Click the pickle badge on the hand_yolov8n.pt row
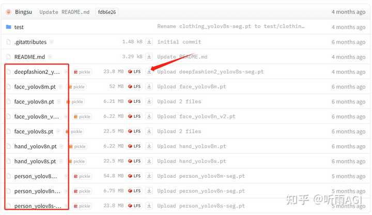The image size is (372, 215). click(x=78, y=147)
